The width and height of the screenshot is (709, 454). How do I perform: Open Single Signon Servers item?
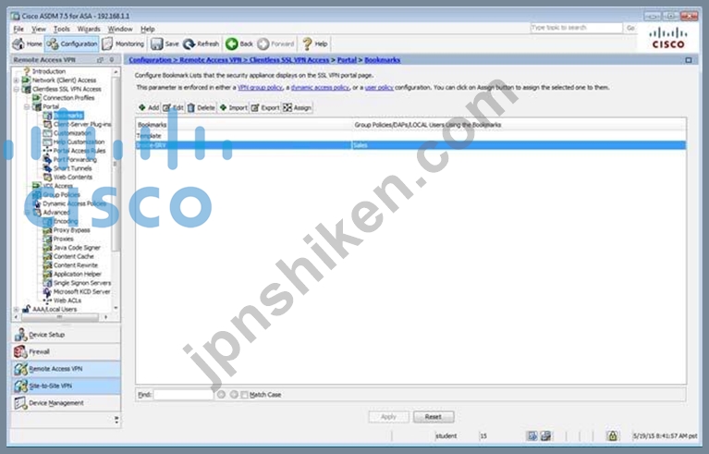82,283
